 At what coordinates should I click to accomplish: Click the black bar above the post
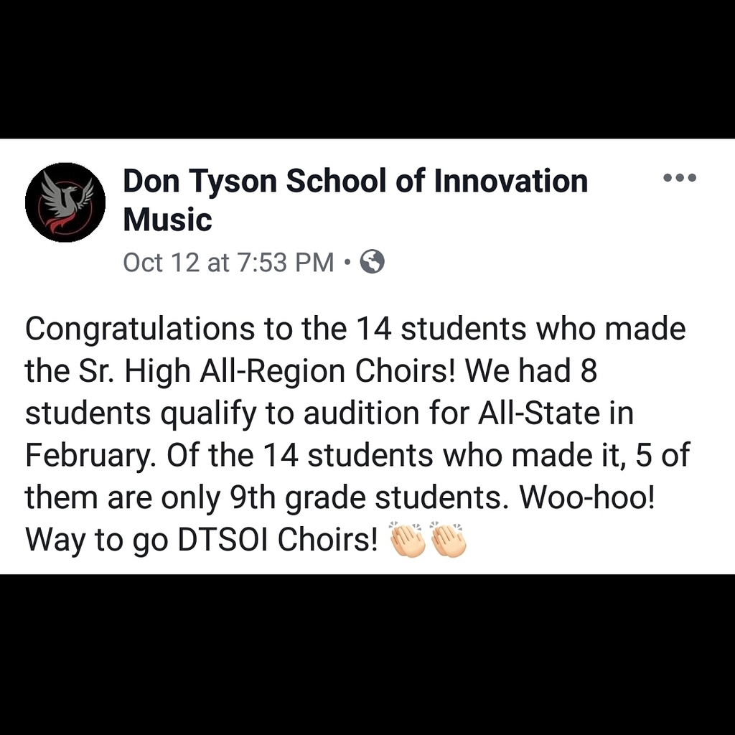367,69
